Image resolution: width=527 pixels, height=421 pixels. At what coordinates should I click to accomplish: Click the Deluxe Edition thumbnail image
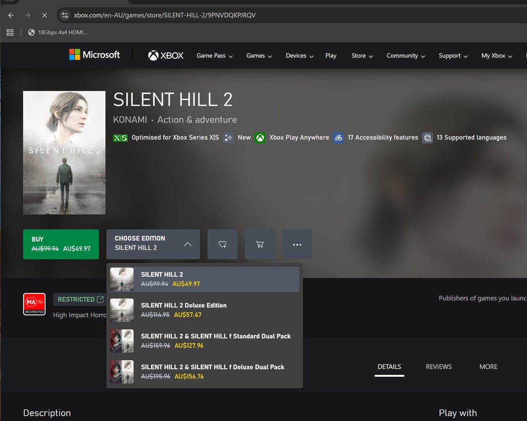pyautogui.click(x=122, y=310)
